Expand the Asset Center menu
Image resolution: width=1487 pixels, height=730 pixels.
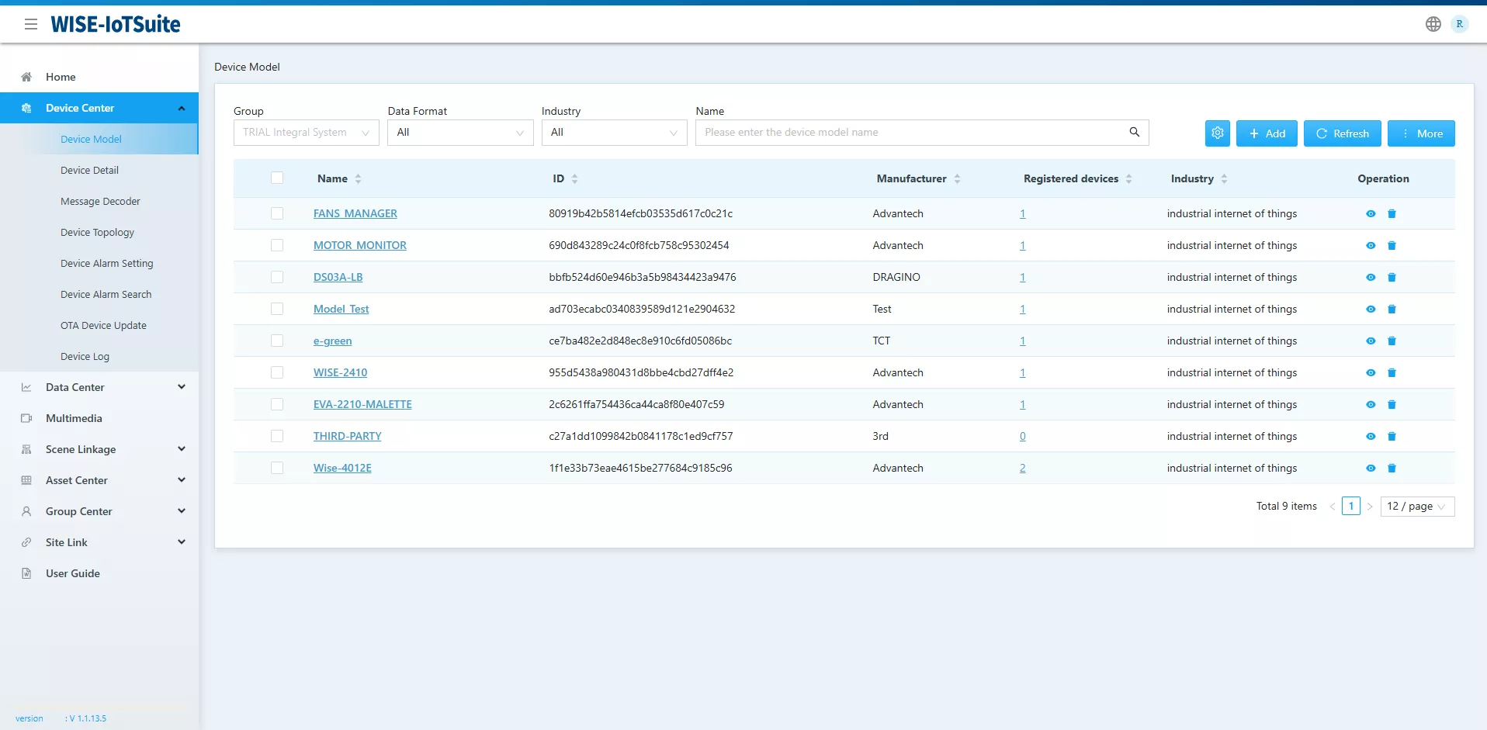coord(99,480)
